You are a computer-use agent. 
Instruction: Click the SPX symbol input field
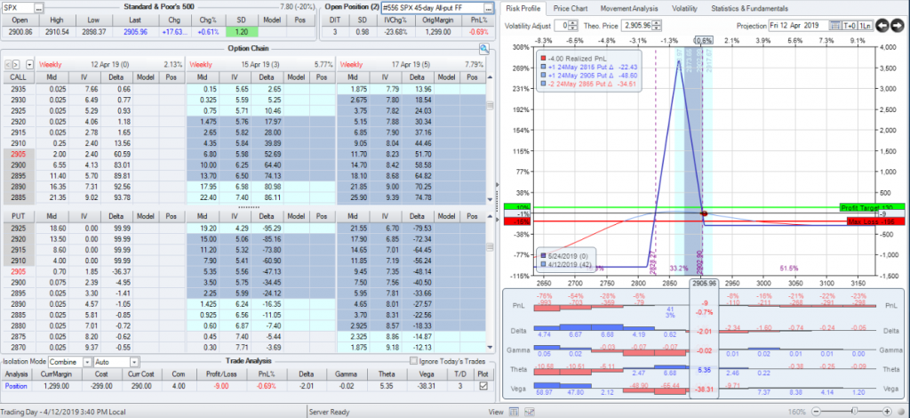click(18, 9)
